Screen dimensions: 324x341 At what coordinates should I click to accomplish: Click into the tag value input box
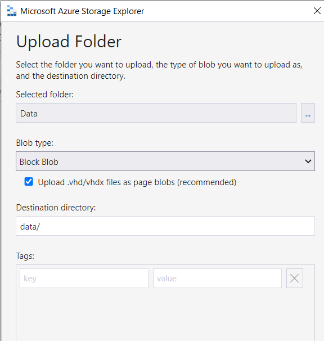click(217, 278)
